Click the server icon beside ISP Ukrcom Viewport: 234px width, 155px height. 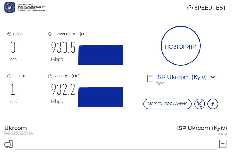tap(150, 78)
